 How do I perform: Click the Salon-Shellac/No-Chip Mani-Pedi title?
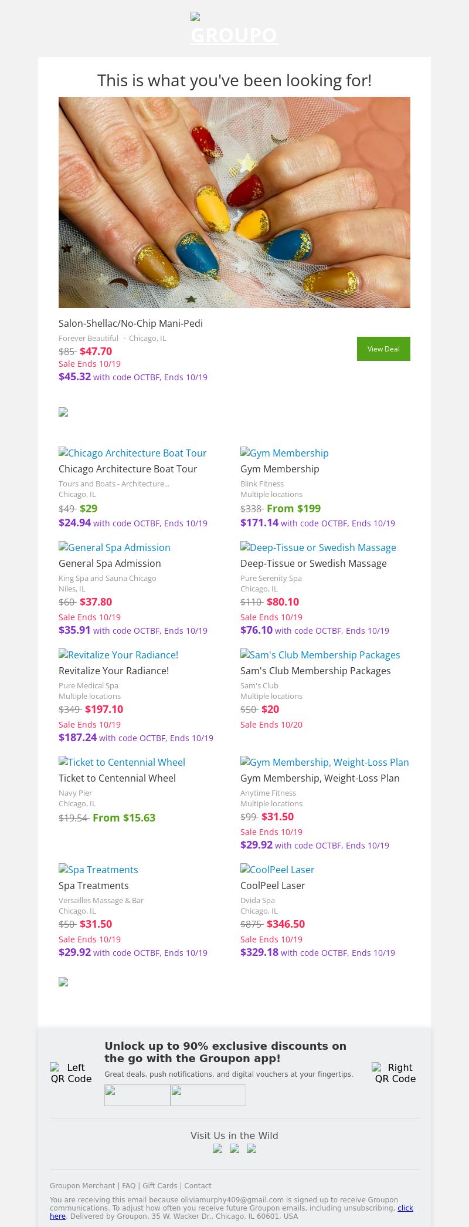click(131, 323)
